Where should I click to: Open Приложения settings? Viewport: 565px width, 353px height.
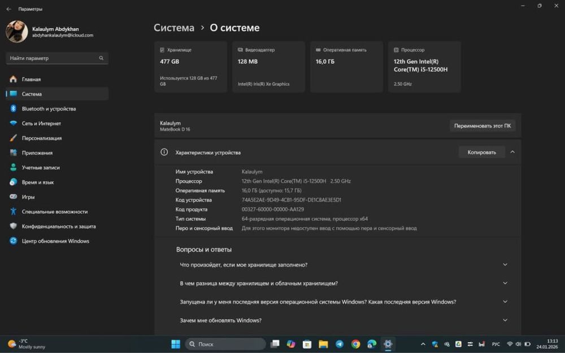(x=57, y=153)
